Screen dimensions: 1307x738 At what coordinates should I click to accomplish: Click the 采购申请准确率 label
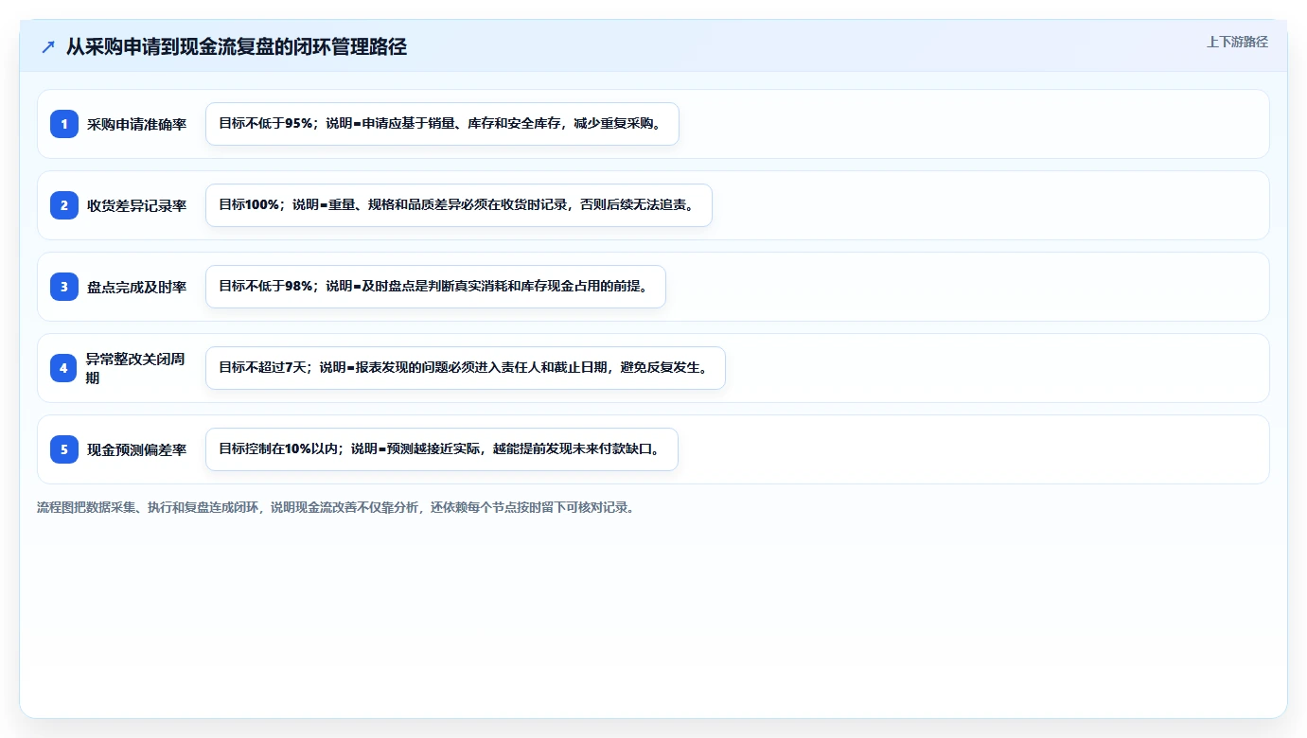(x=136, y=124)
